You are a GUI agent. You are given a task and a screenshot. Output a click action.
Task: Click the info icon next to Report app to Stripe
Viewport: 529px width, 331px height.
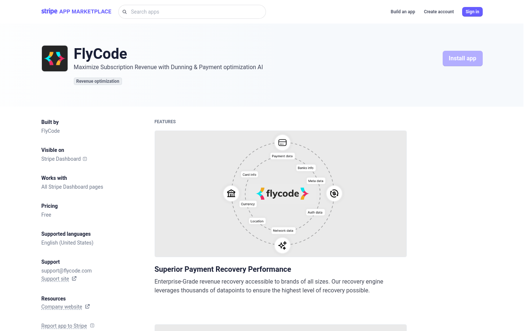[92, 326]
